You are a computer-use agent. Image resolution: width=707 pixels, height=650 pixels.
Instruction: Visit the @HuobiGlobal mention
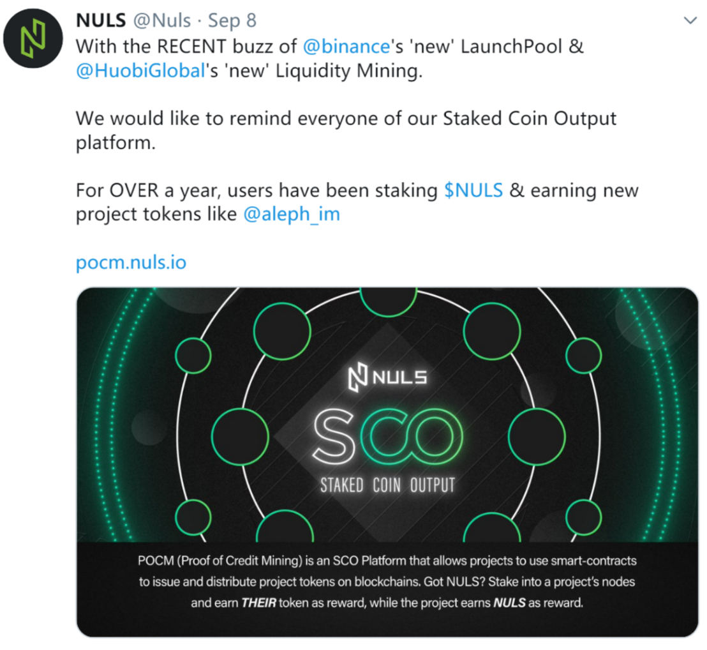[140, 71]
